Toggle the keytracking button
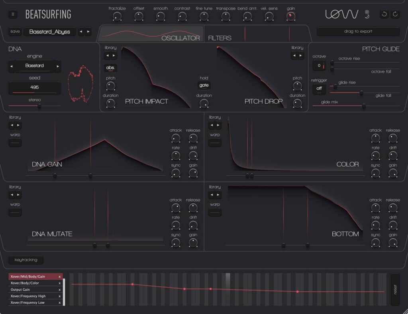 (x=26, y=260)
